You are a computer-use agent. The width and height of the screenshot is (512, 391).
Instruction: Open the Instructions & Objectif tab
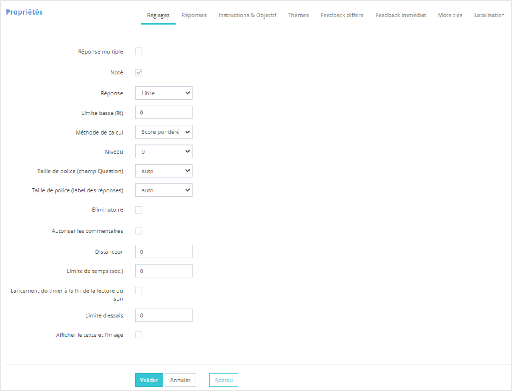coord(247,15)
